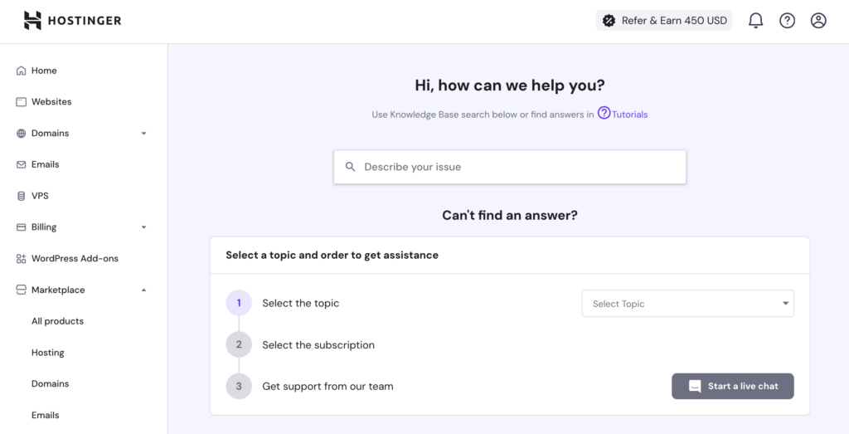Expand the Billing sidebar section

[x=143, y=227]
